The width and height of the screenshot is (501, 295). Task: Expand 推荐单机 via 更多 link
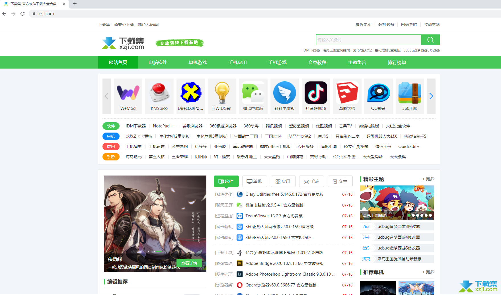click(x=428, y=272)
